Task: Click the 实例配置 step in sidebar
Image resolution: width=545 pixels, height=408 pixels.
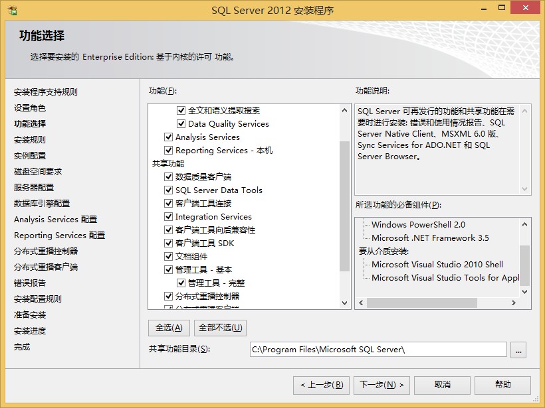Action: (x=30, y=156)
